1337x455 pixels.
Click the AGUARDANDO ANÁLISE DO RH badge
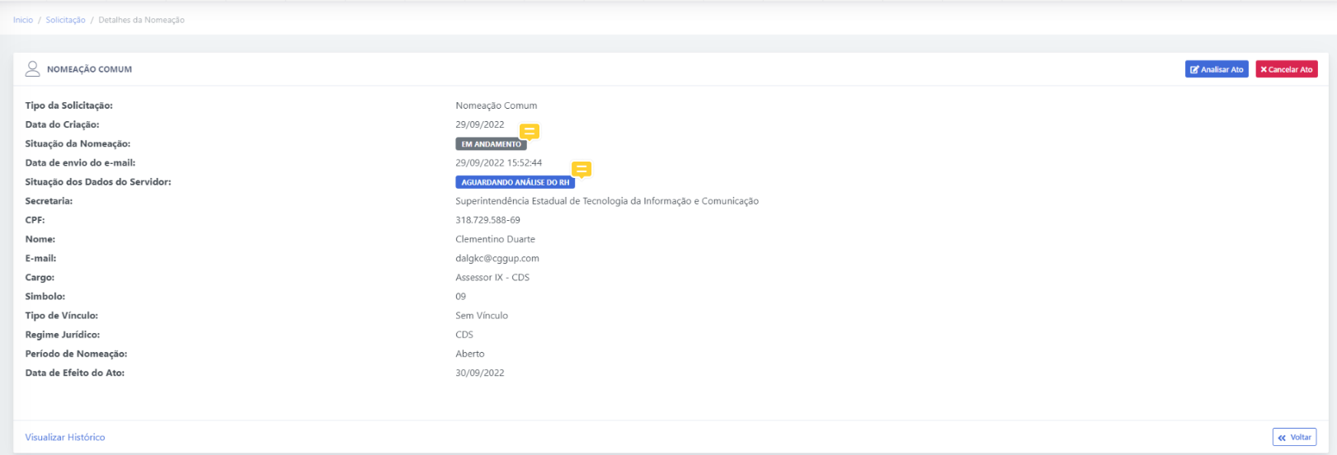coord(515,182)
